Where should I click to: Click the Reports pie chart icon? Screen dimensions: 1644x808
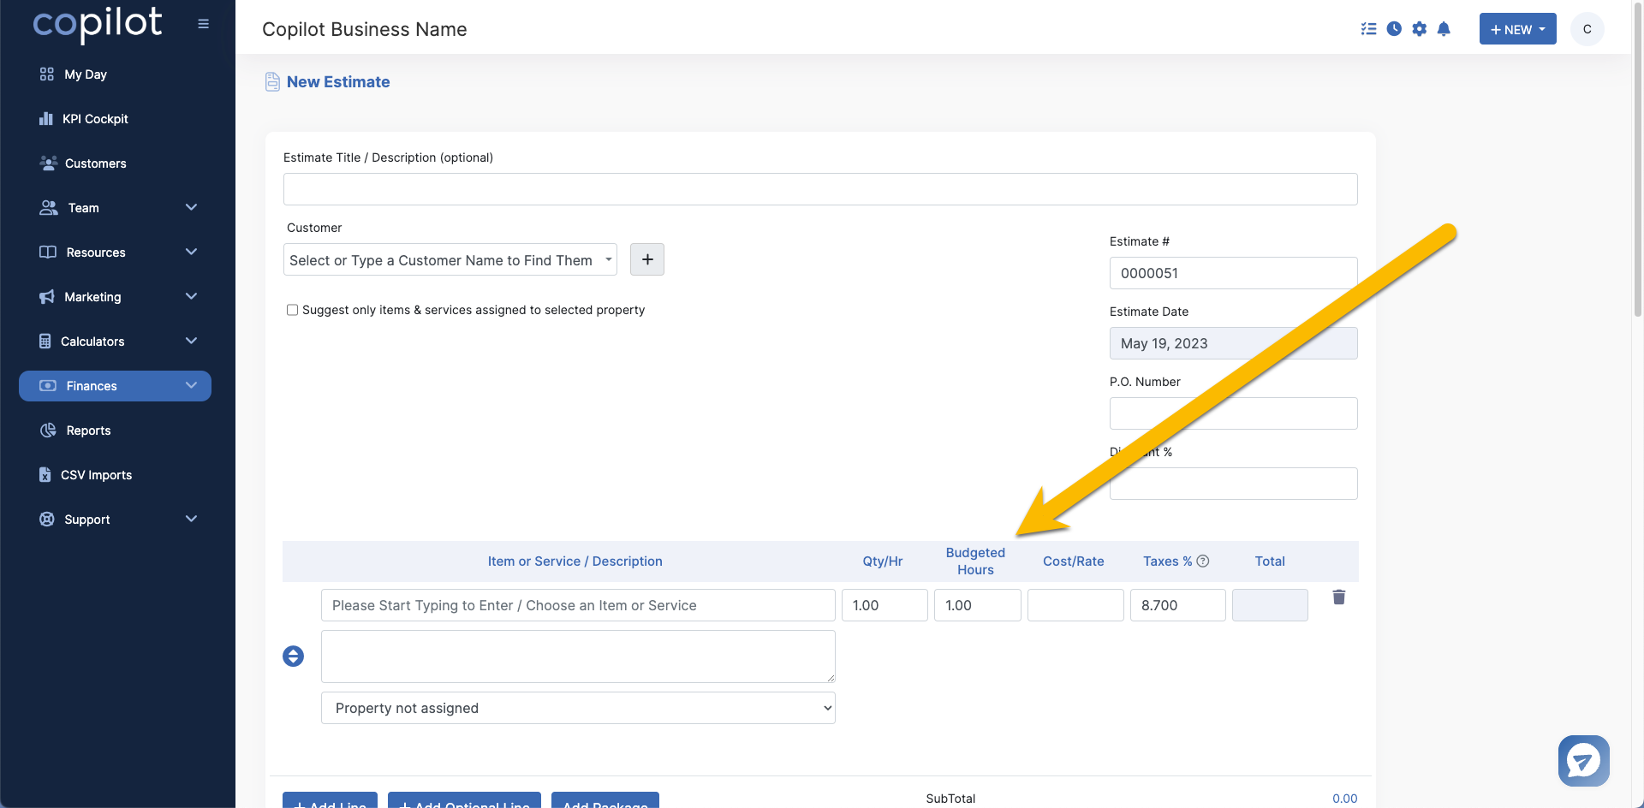pos(49,431)
